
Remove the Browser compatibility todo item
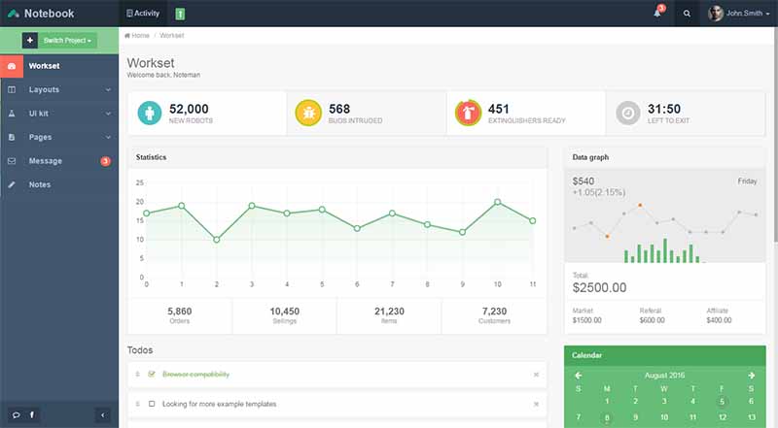coord(536,375)
